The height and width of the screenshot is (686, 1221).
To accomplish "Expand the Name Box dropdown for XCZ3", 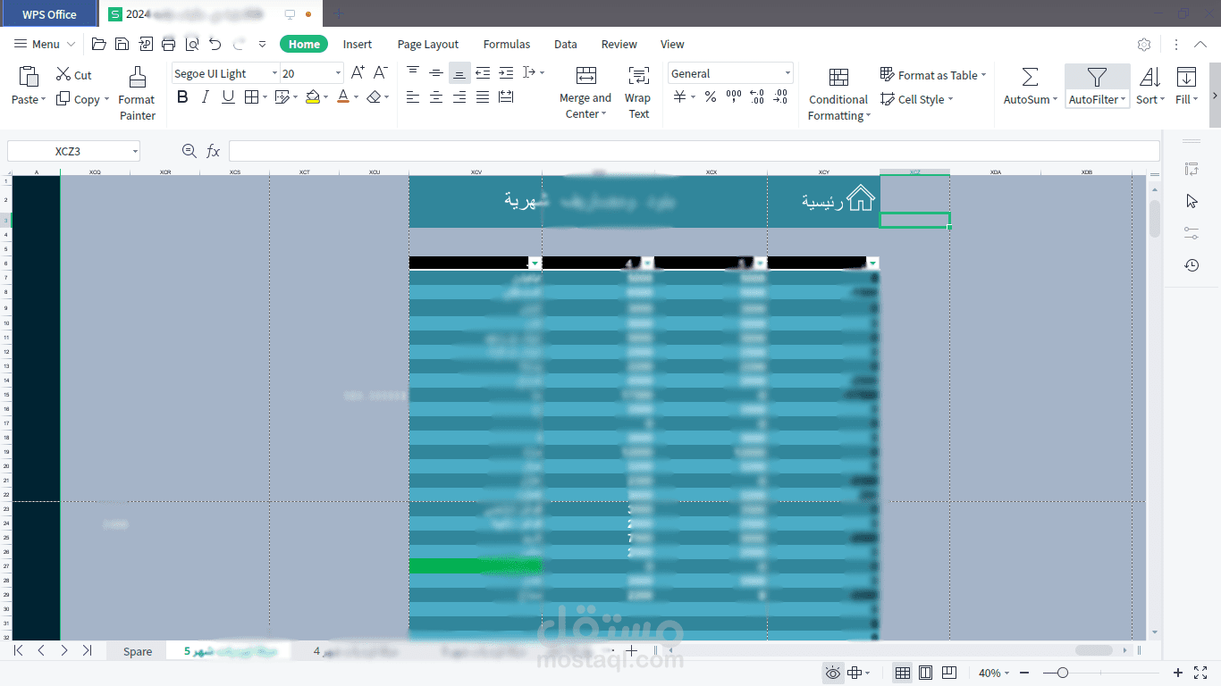I will (135, 151).
